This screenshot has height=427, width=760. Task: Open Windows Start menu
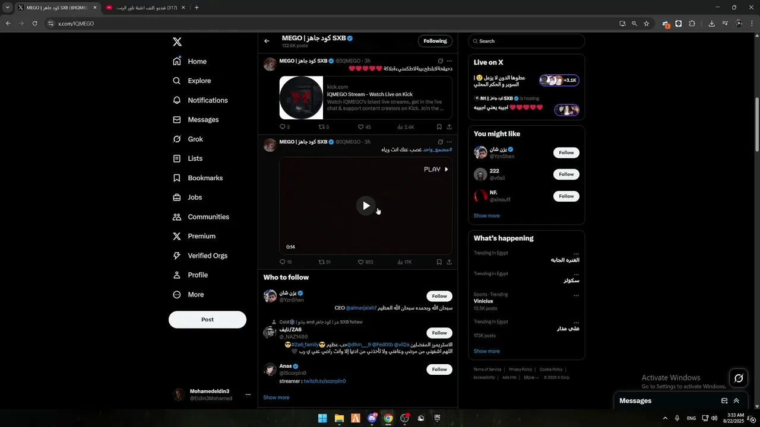click(322, 418)
